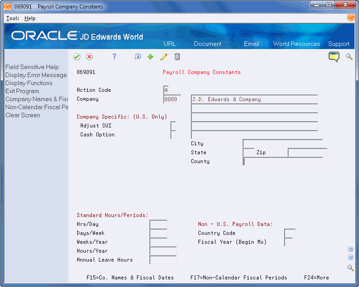Focus the Days/Week field
This screenshot has height=287, width=359.
click(158, 233)
